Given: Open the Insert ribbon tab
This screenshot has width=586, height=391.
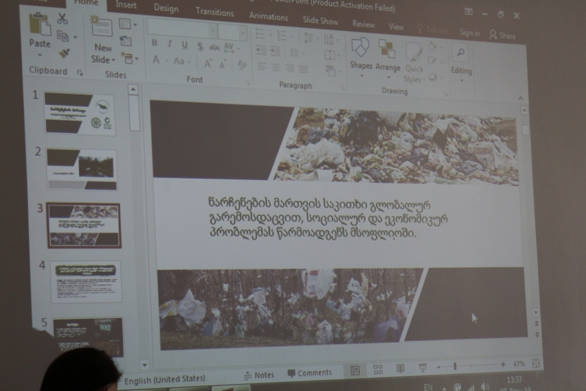Looking at the screenshot, I should pyautogui.click(x=126, y=5).
